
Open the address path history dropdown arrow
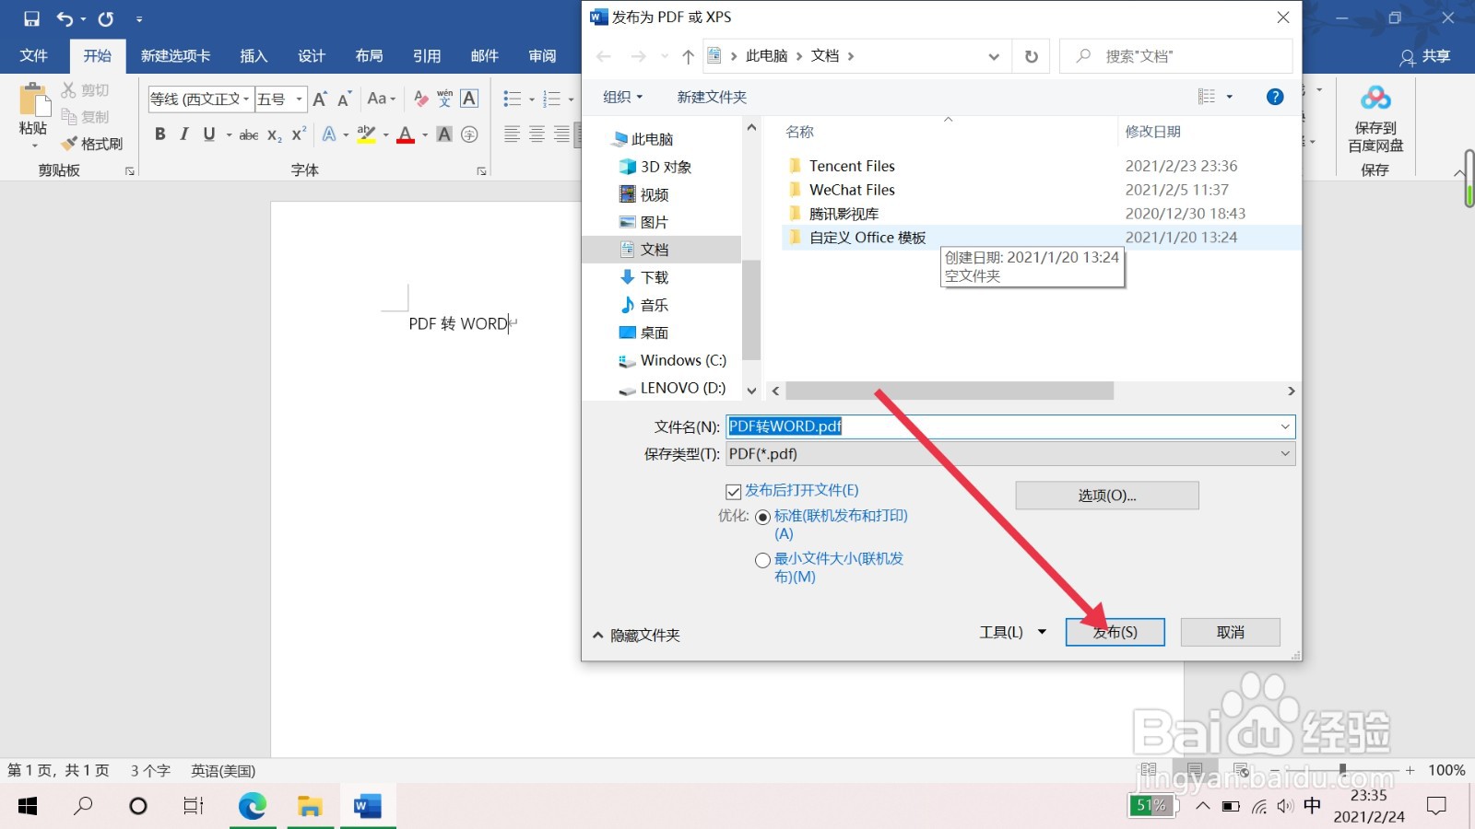pyautogui.click(x=994, y=56)
